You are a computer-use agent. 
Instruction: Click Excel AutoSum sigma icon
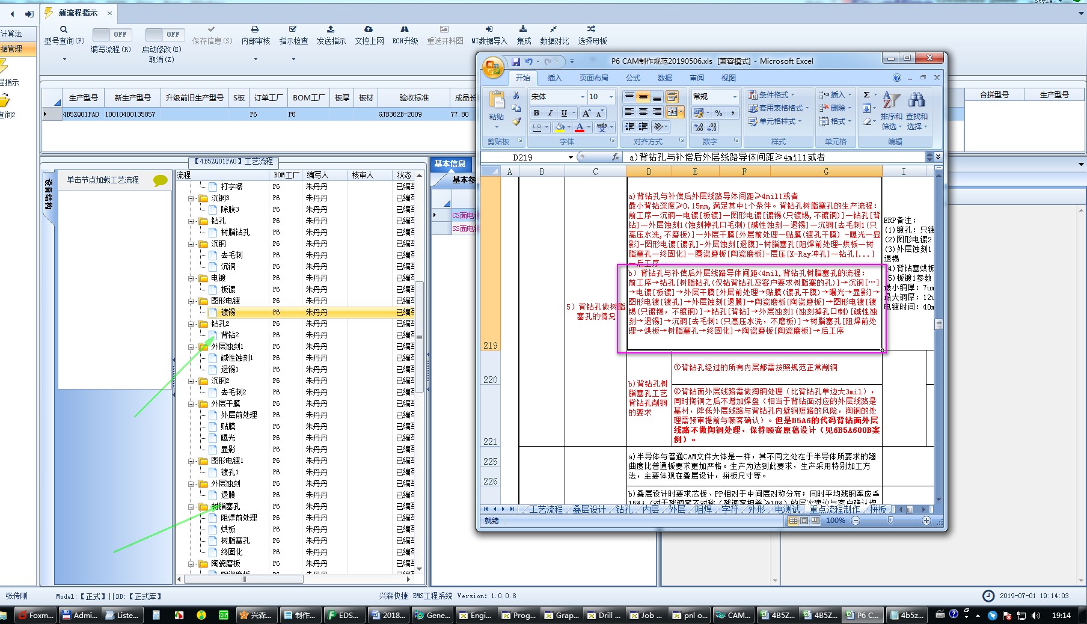pyautogui.click(x=866, y=95)
